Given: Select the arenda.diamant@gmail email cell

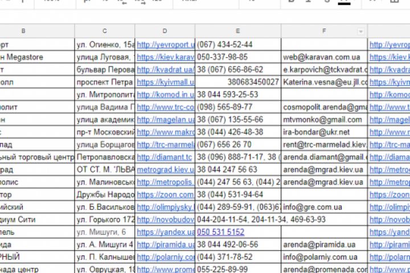Looking at the screenshot, I should tap(324, 158).
